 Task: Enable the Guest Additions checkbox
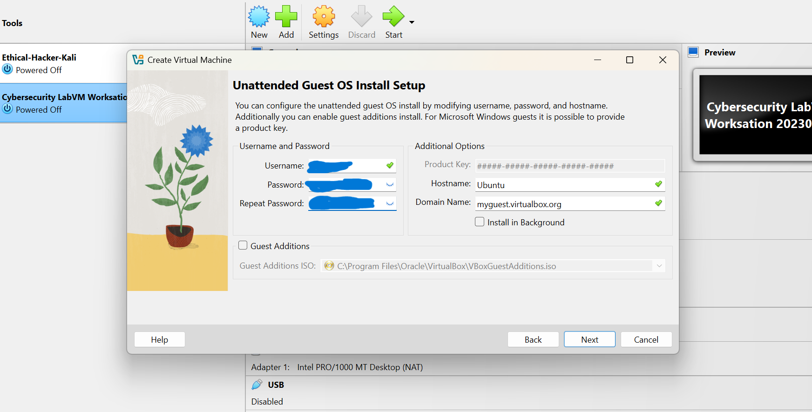click(x=243, y=245)
